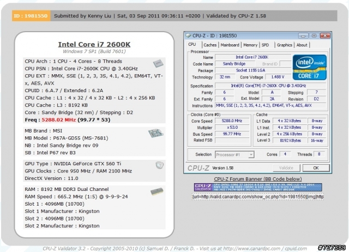This screenshot has height=252, width=349.
Task: Click the red Freq 5288.02 MHz text
Action: (59, 120)
